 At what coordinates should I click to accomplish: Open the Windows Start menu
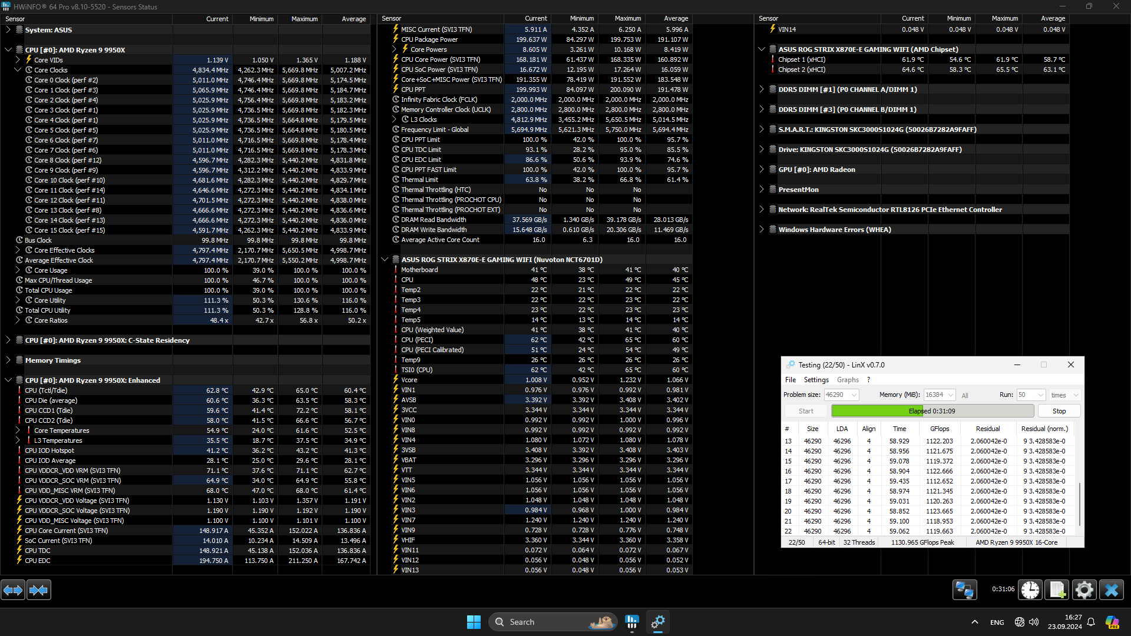(x=474, y=622)
